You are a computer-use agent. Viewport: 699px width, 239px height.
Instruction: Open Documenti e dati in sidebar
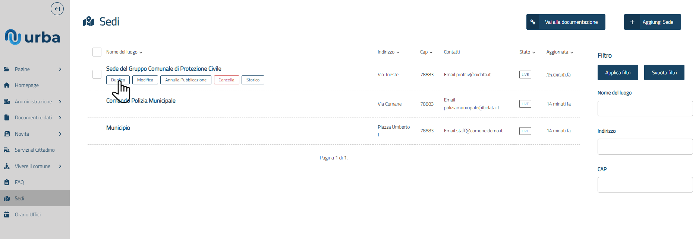(x=33, y=117)
